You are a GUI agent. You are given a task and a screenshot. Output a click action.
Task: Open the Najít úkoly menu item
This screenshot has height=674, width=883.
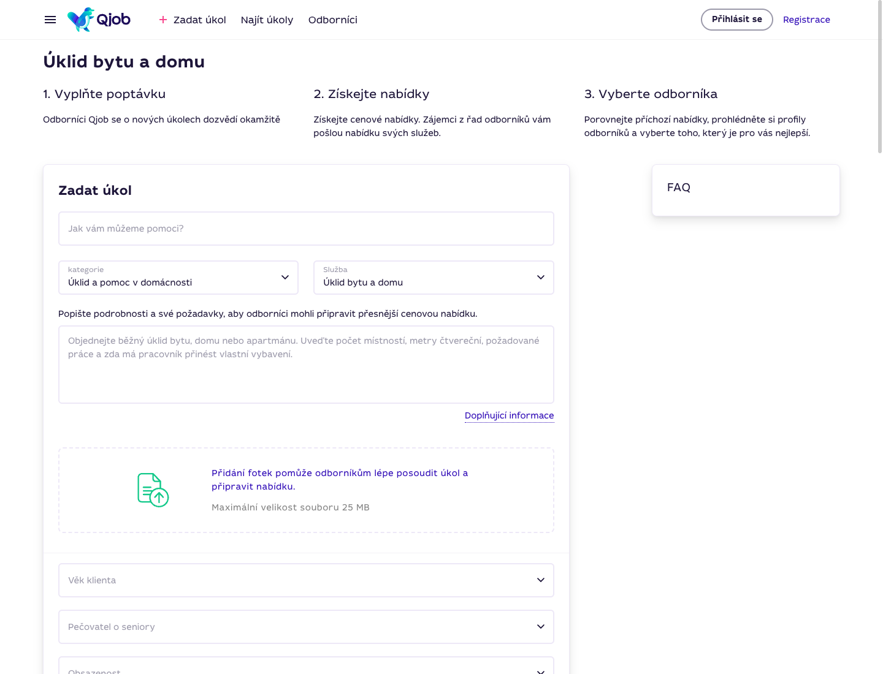pos(267,20)
